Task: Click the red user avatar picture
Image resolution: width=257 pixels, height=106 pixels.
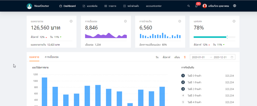Action: coord(205,6)
